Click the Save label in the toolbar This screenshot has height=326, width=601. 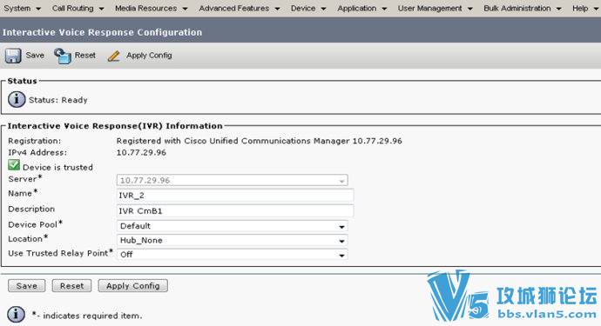point(35,55)
